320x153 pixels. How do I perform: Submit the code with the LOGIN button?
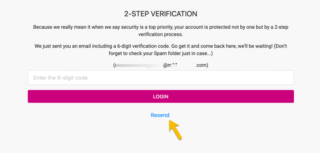pyautogui.click(x=161, y=96)
